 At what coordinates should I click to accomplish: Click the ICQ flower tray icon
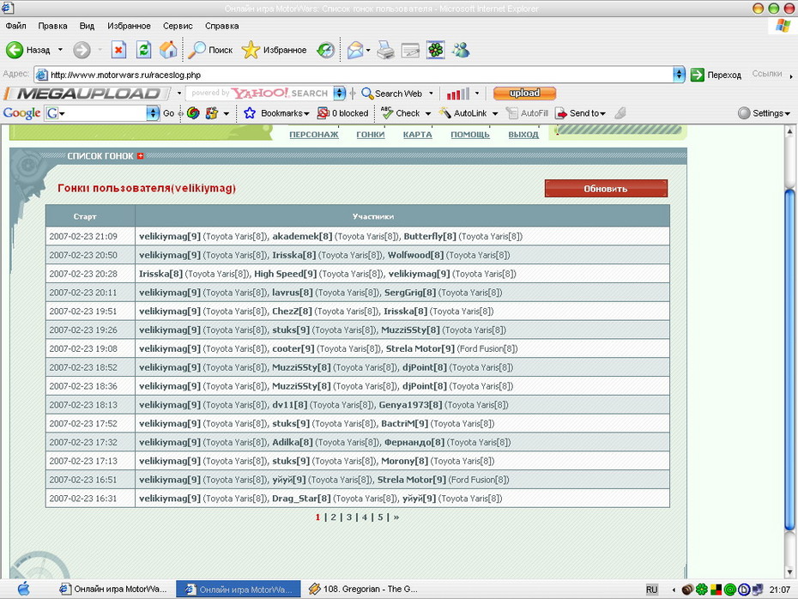(x=702, y=590)
